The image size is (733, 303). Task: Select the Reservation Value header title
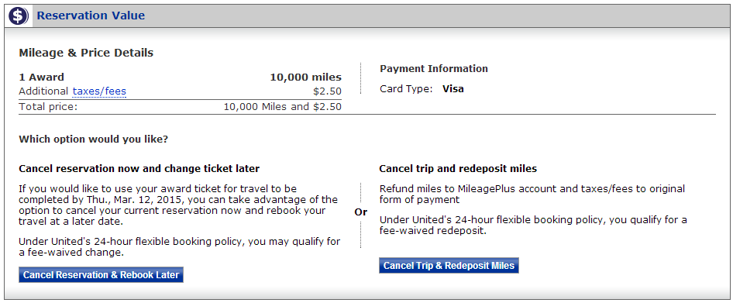(91, 16)
